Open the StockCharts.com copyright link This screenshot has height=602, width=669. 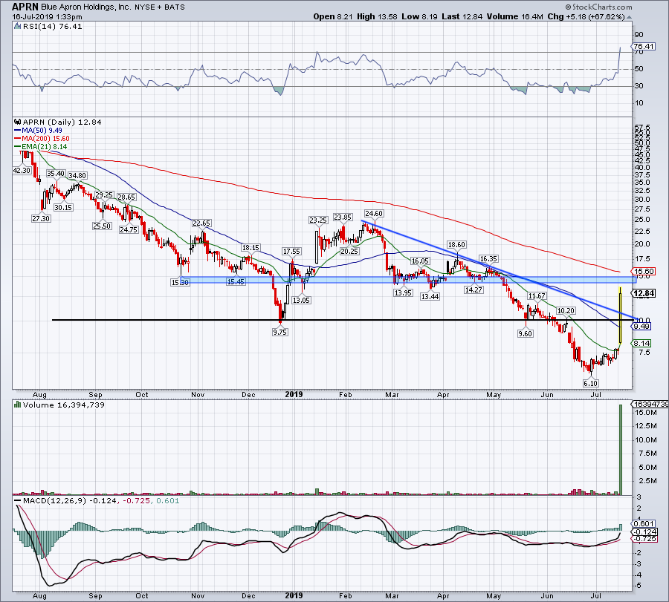pos(599,7)
